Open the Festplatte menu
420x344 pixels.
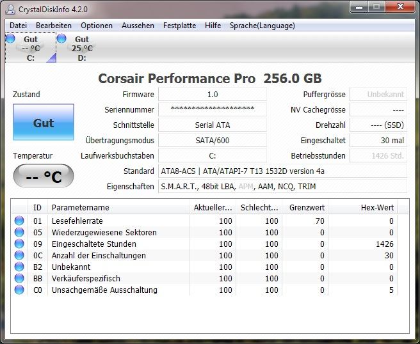click(179, 26)
